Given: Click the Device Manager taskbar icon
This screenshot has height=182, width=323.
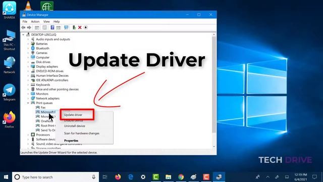Looking at the screenshot, I should click(x=219, y=177).
